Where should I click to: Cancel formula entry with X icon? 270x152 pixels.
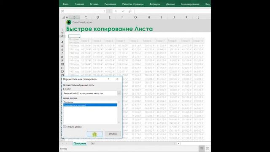coord(116,11)
